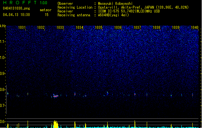Screen dimensions: 202x128
Task: Click time marker 1037
Action: coord(137,28)
